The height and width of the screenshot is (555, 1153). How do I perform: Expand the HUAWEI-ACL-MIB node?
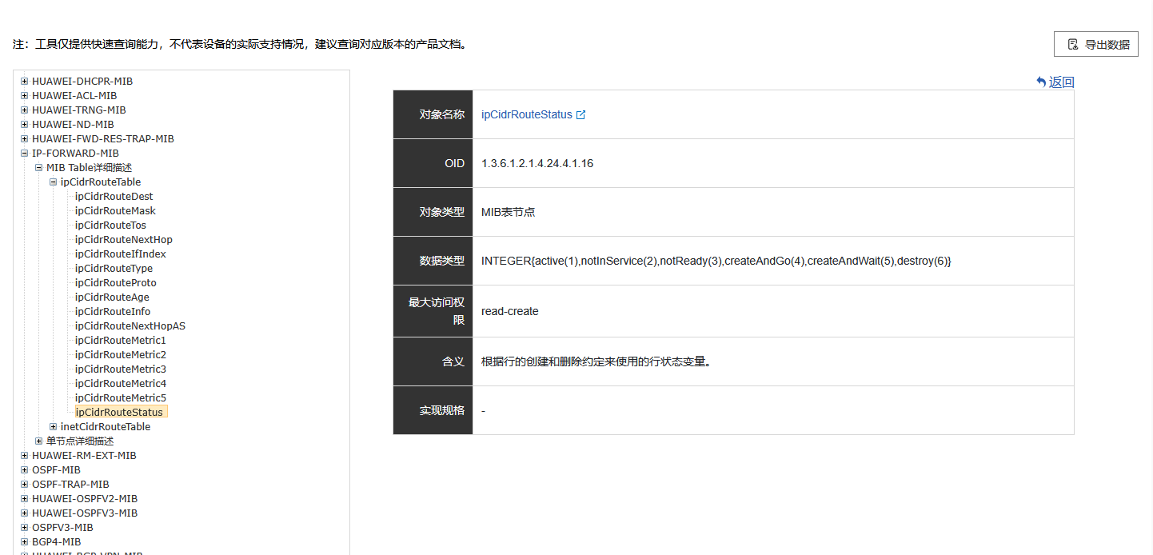[x=24, y=96]
